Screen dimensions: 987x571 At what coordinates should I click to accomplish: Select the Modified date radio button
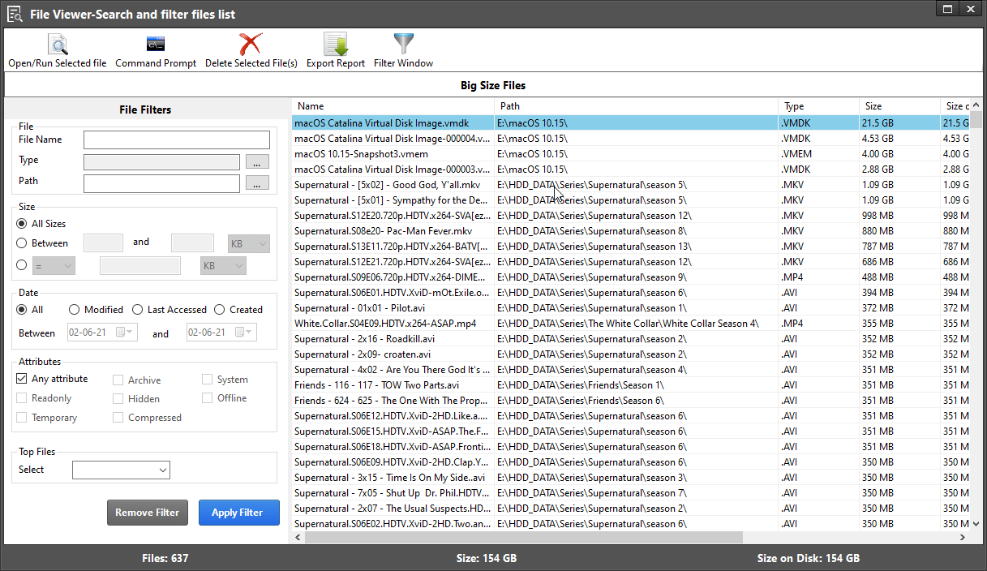(x=75, y=309)
